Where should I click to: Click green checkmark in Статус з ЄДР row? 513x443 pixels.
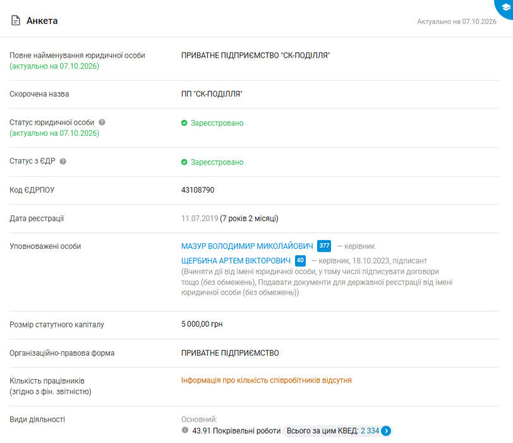pos(184,162)
